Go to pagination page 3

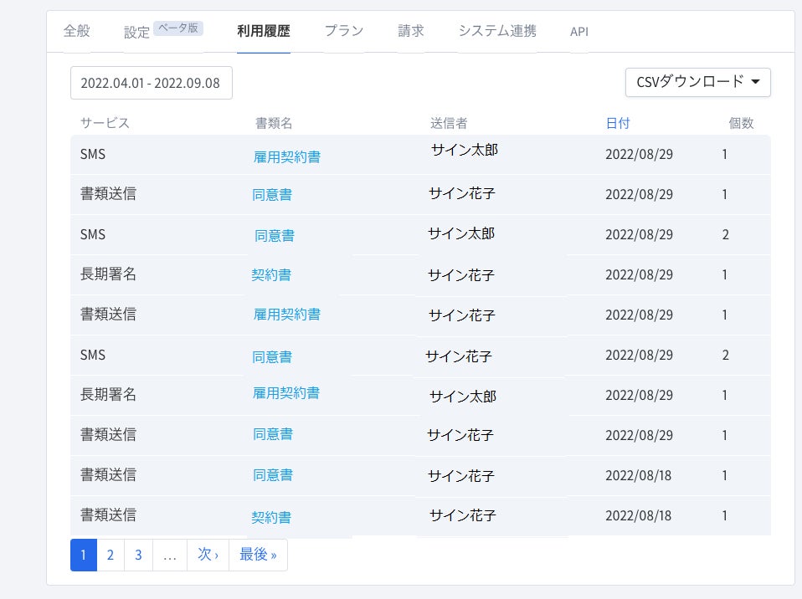(x=138, y=555)
